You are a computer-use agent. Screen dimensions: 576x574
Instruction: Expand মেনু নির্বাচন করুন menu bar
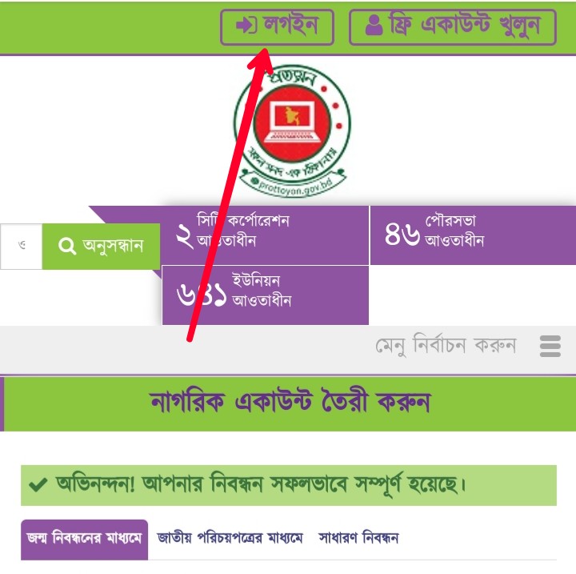tap(288, 346)
